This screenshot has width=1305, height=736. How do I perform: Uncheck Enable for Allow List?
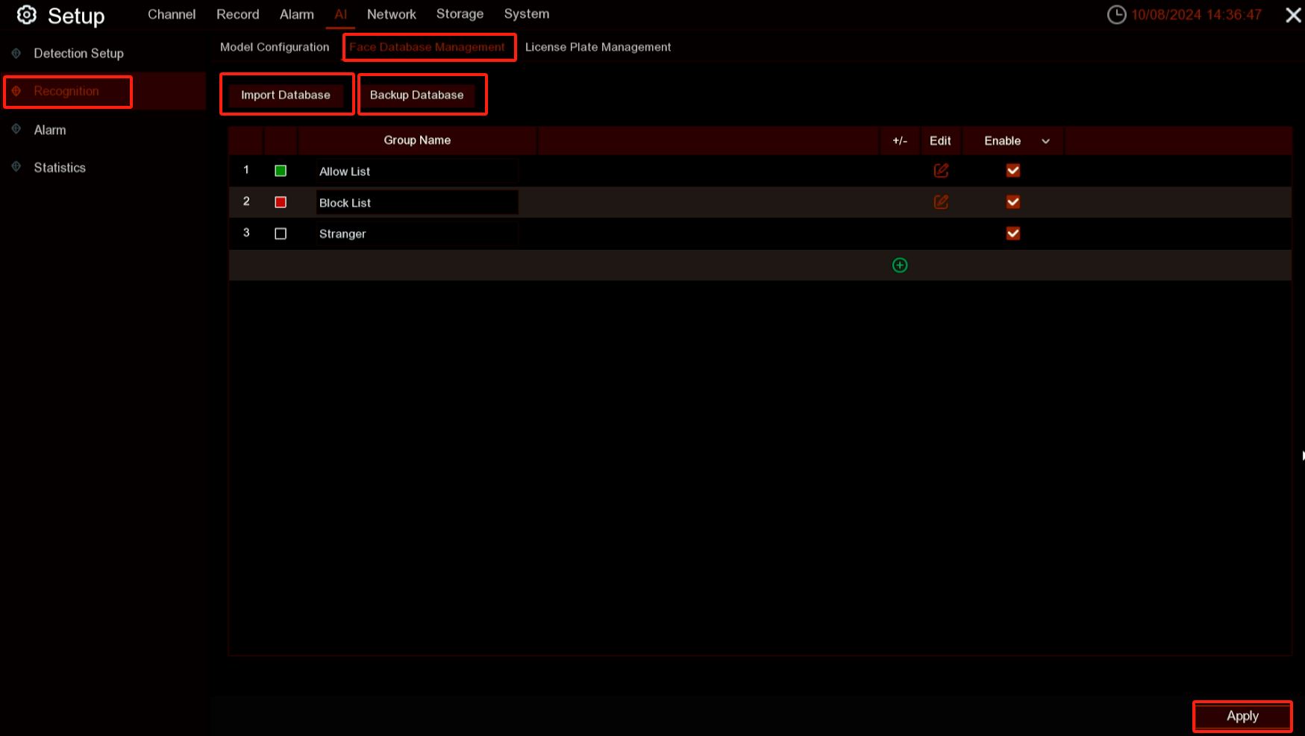(x=1013, y=171)
